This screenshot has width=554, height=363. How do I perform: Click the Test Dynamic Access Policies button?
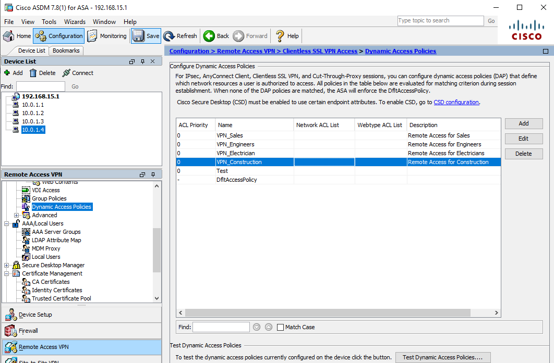[x=446, y=357]
